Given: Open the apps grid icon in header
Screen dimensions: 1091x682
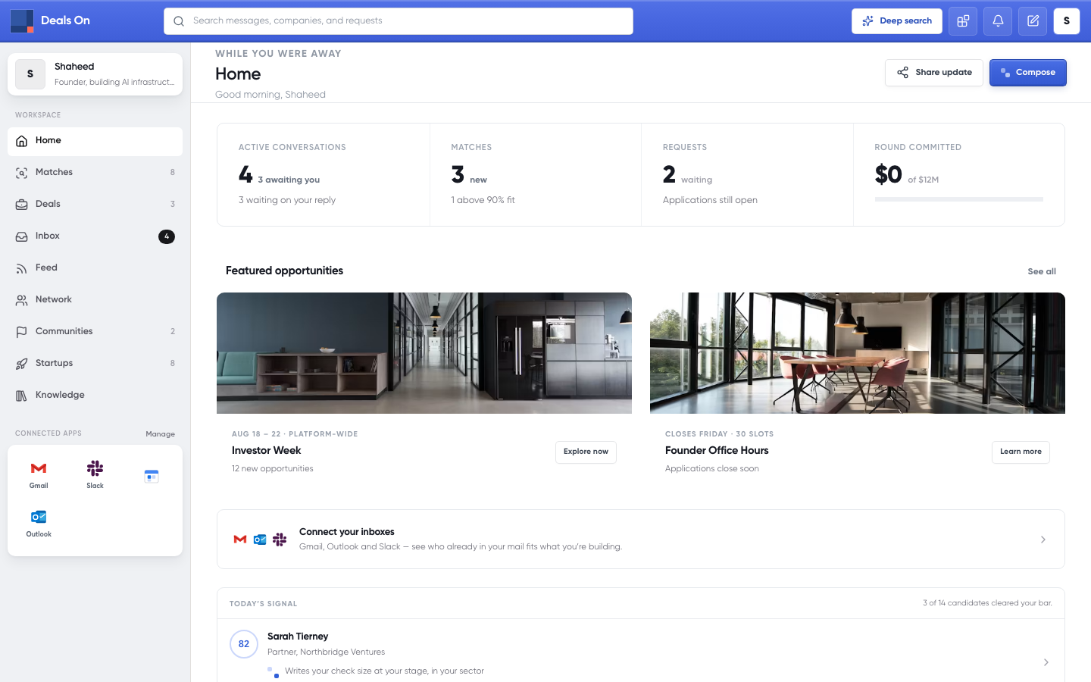Looking at the screenshot, I should click(x=963, y=21).
